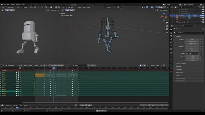The image size is (205, 115).
Task: Click the End frame field
Action: pos(164,105)
